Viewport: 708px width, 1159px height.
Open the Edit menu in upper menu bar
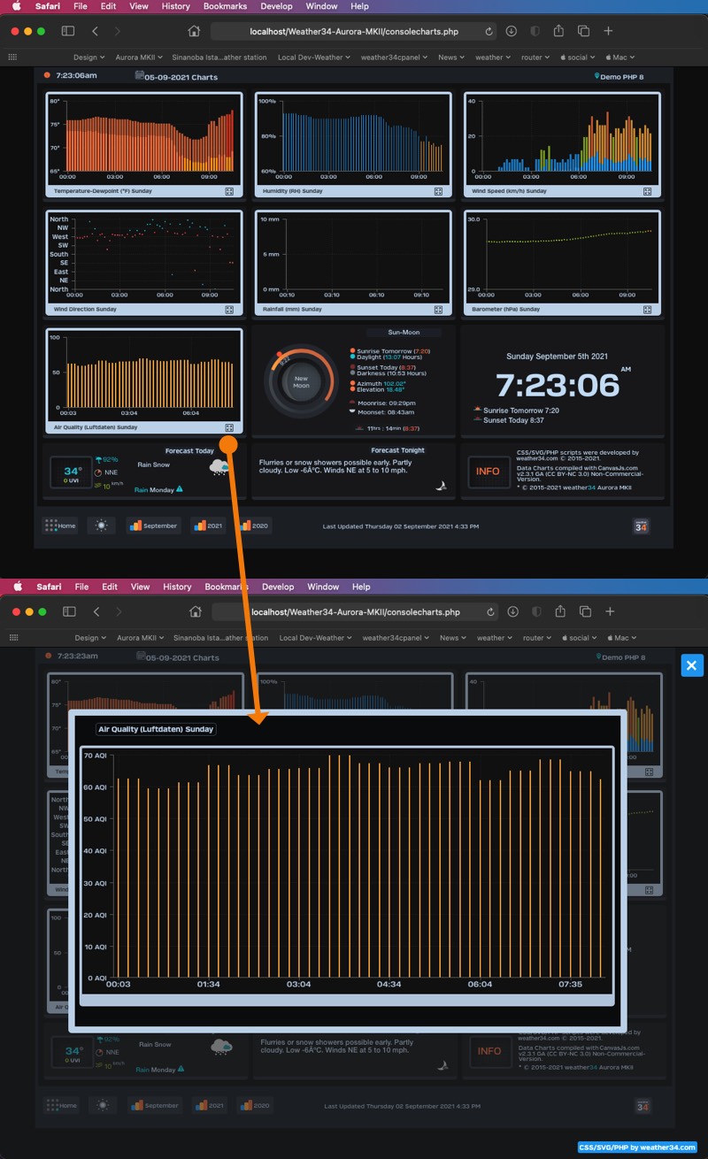click(x=108, y=6)
